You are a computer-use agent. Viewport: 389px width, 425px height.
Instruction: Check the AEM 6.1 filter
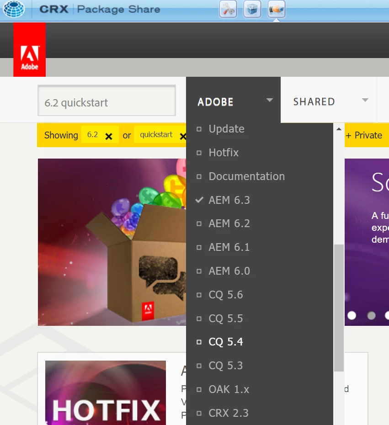coord(199,248)
